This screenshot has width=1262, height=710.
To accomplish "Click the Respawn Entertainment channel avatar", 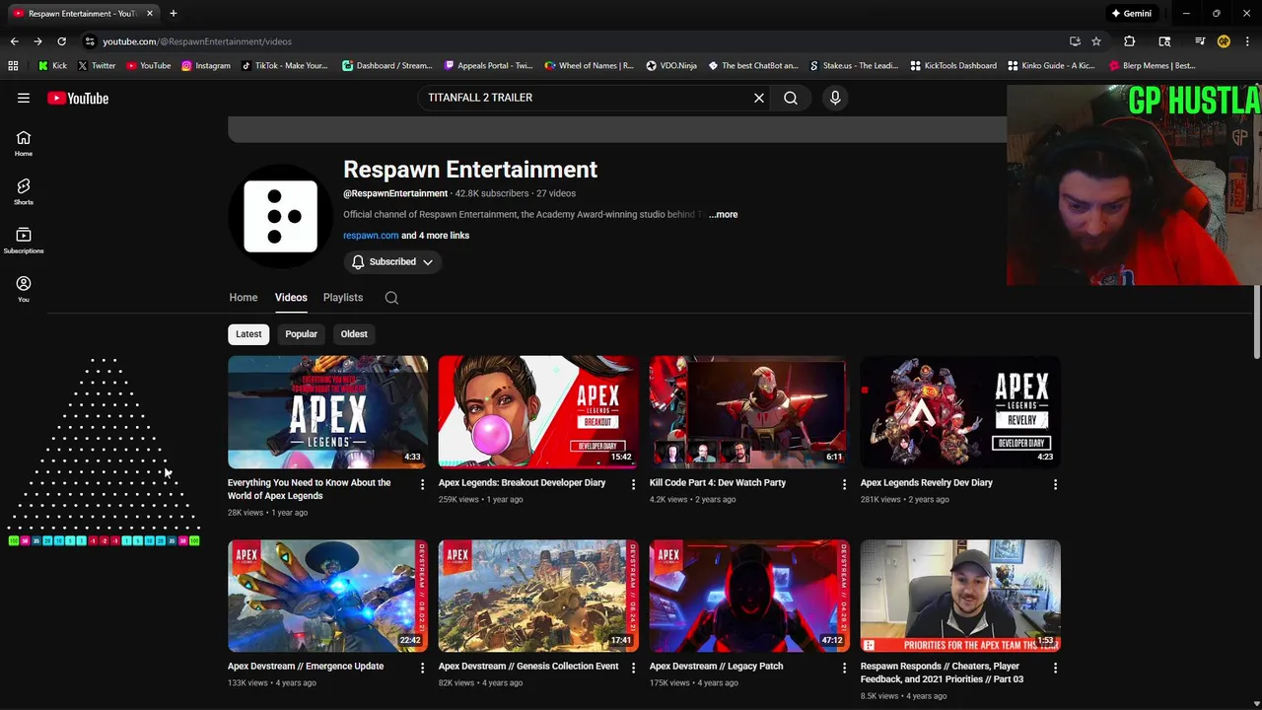I will 281,216.
